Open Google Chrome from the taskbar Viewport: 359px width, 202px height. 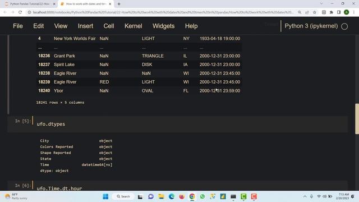192,196
